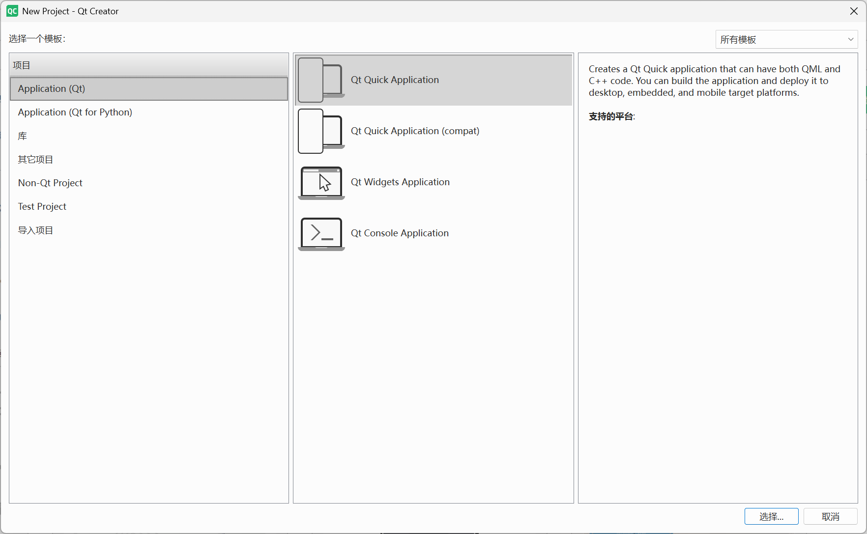This screenshot has width=867, height=534.
Task: Select the 库 category
Action: coord(149,136)
